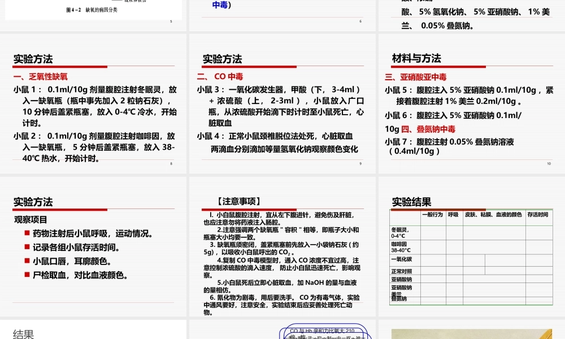Click the table row label 叠氮钠
The height and width of the screenshot is (339, 565).
point(399,299)
